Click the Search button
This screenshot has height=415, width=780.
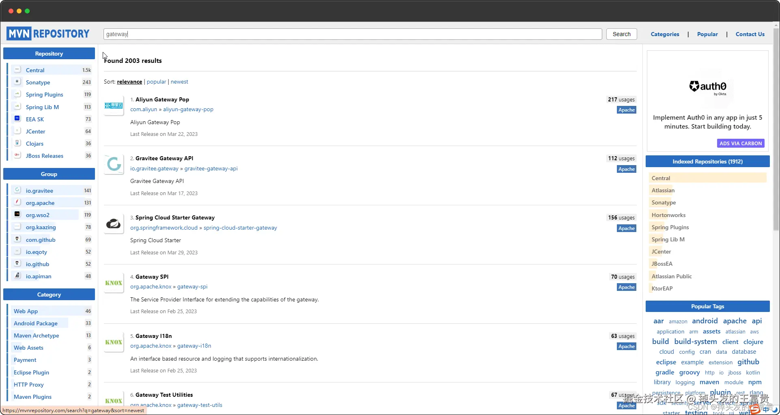pyautogui.click(x=621, y=34)
